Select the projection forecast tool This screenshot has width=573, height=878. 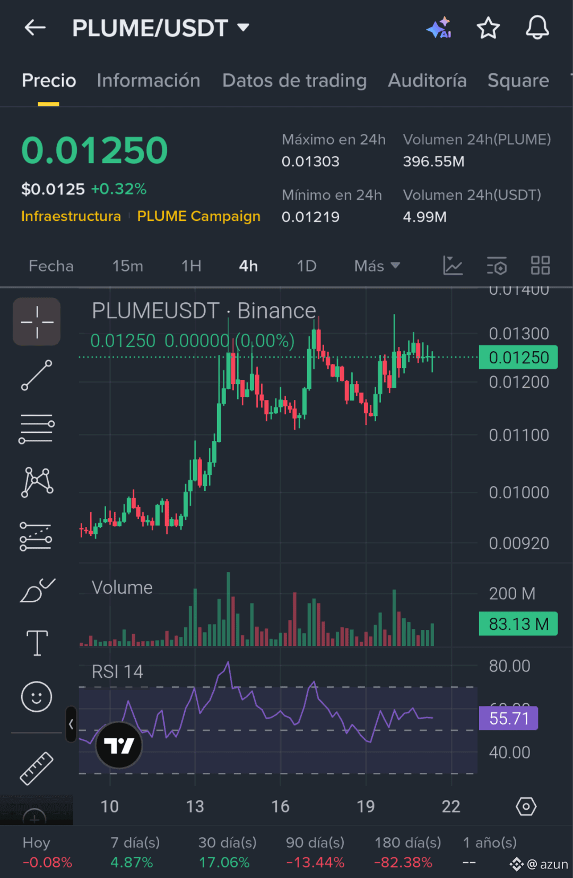tap(36, 536)
